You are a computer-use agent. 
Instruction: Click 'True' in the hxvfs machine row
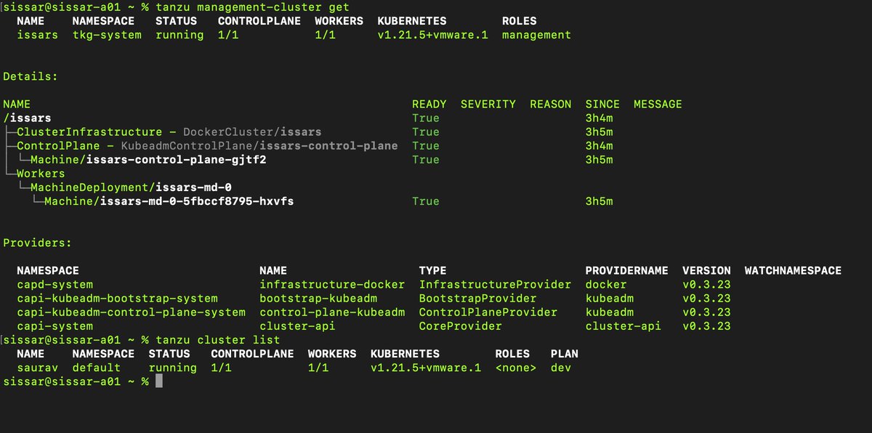(426, 201)
